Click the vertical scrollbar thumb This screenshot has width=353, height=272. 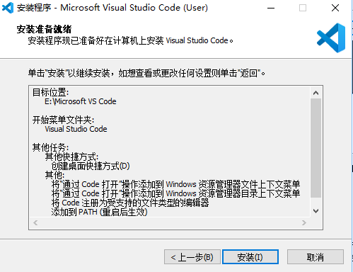click(x=316, y=148)
